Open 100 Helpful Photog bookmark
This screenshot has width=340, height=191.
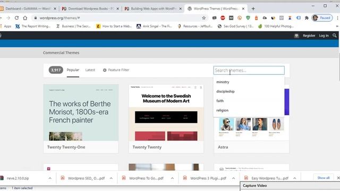276,26
